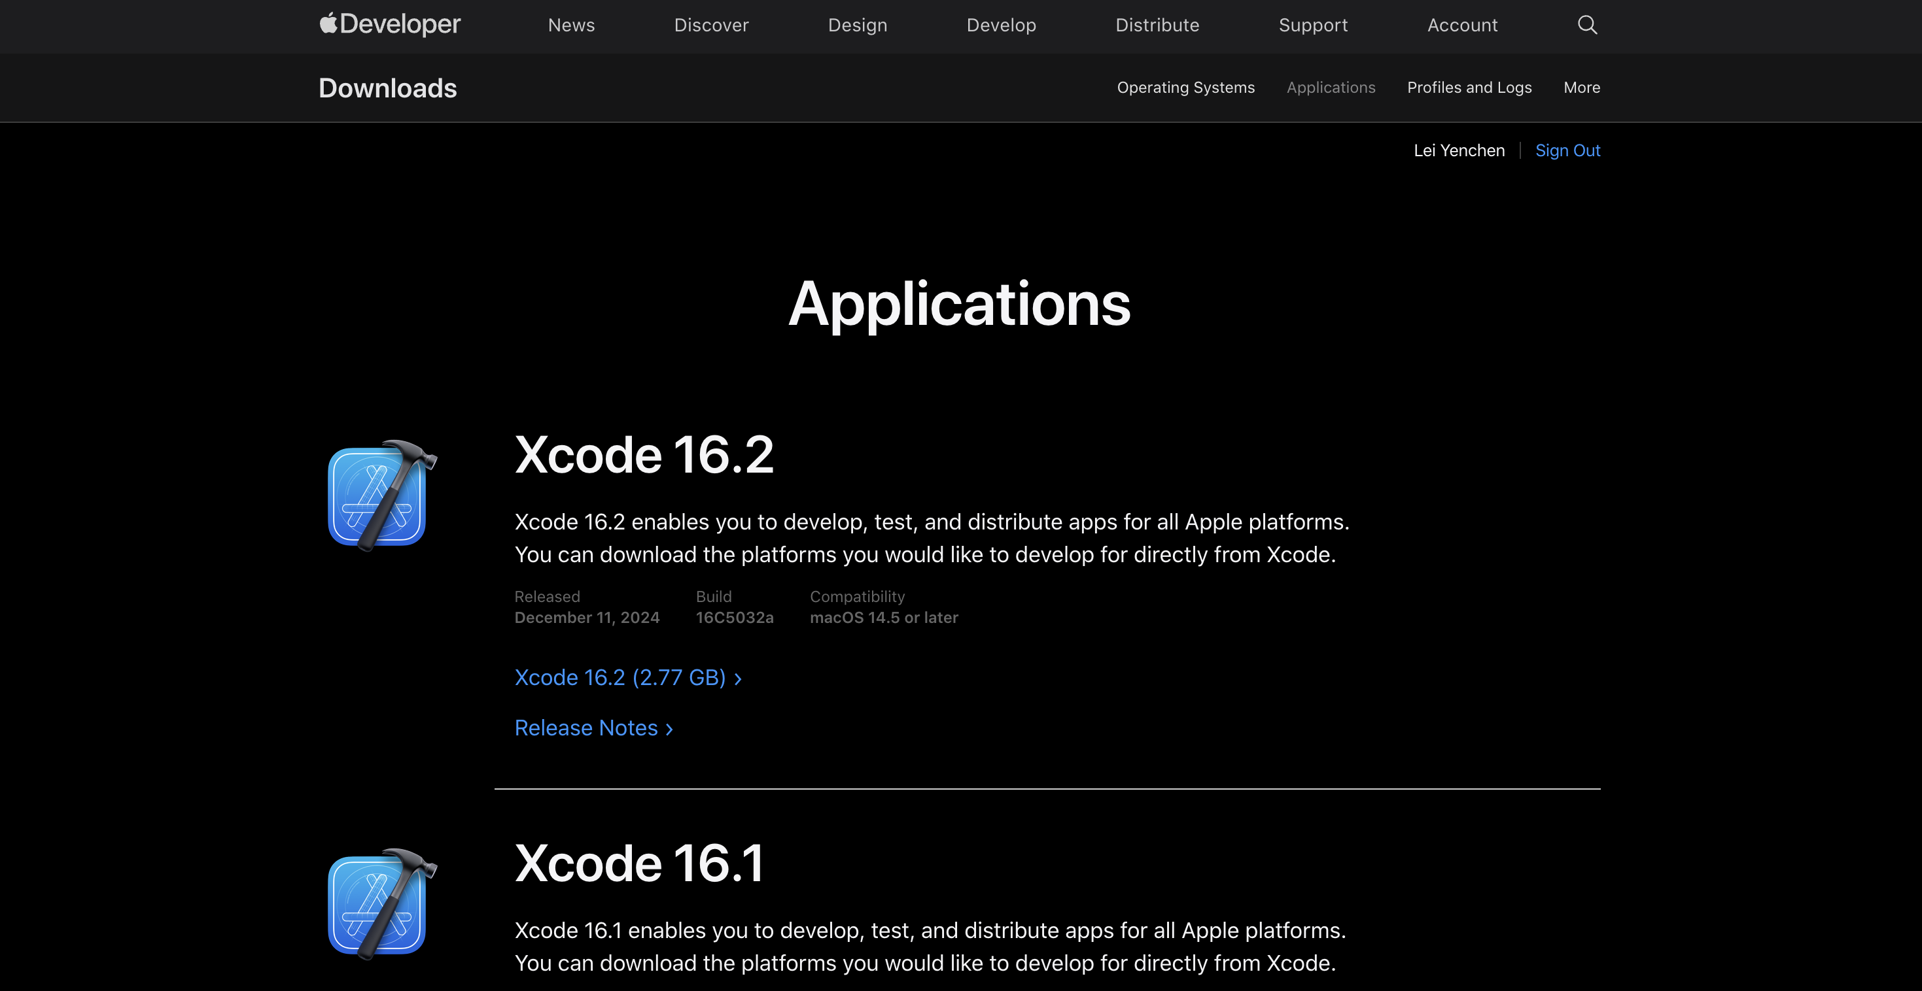Switch to Operating Systems tab
The image size is (1922, 991).
coord(1185,87)
